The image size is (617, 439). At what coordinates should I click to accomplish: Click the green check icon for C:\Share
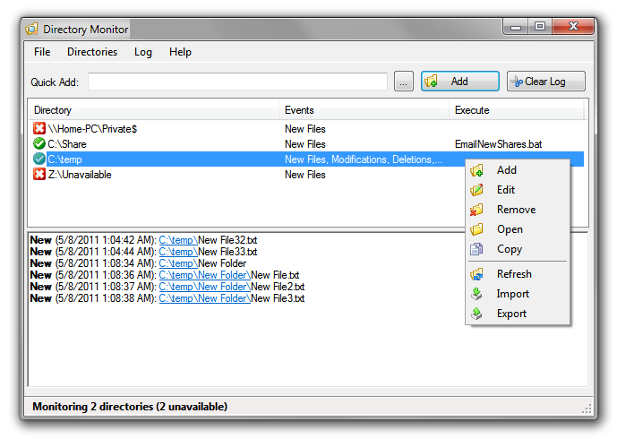pyautogui.click(x=39, y=143)
